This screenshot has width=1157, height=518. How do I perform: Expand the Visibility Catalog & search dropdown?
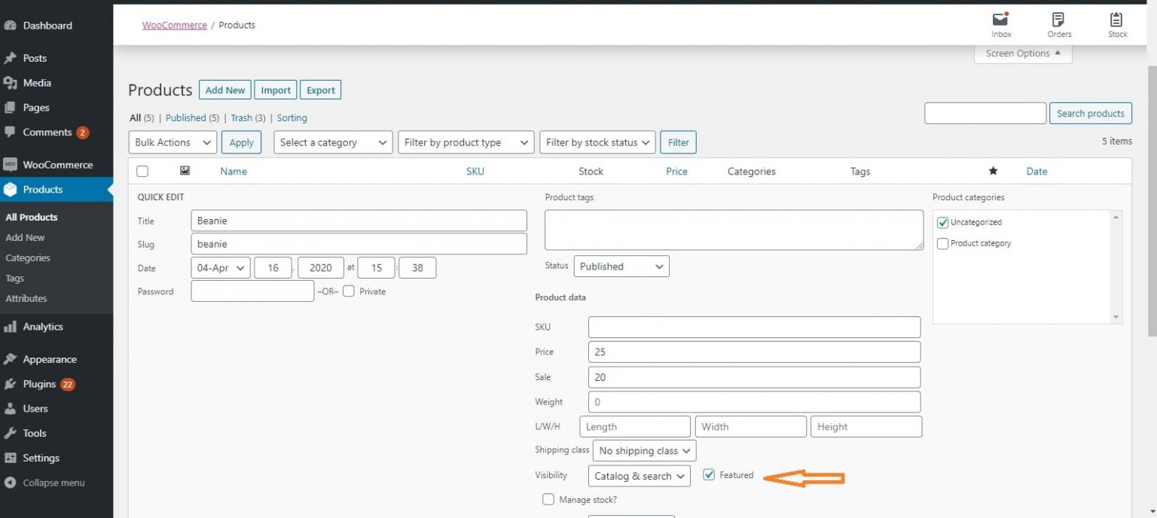point(639,476)
